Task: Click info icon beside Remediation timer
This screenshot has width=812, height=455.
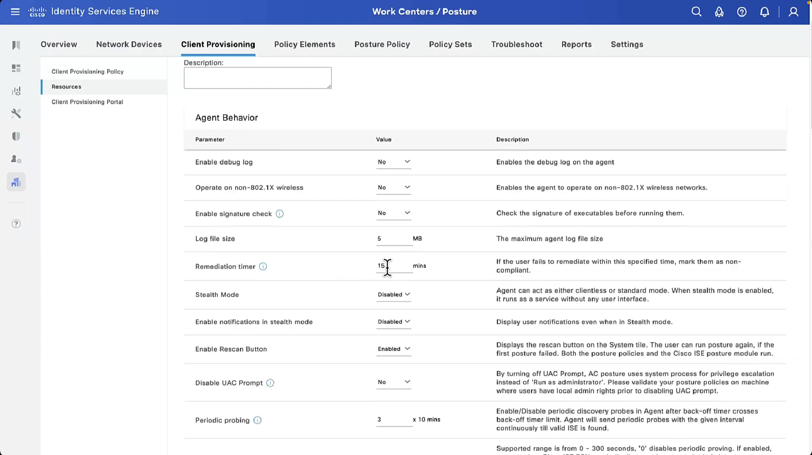Action: [x=263, y=266]
